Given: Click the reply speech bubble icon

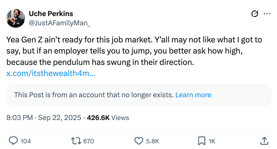Looking at the screenshot, I should coord(13,141).
